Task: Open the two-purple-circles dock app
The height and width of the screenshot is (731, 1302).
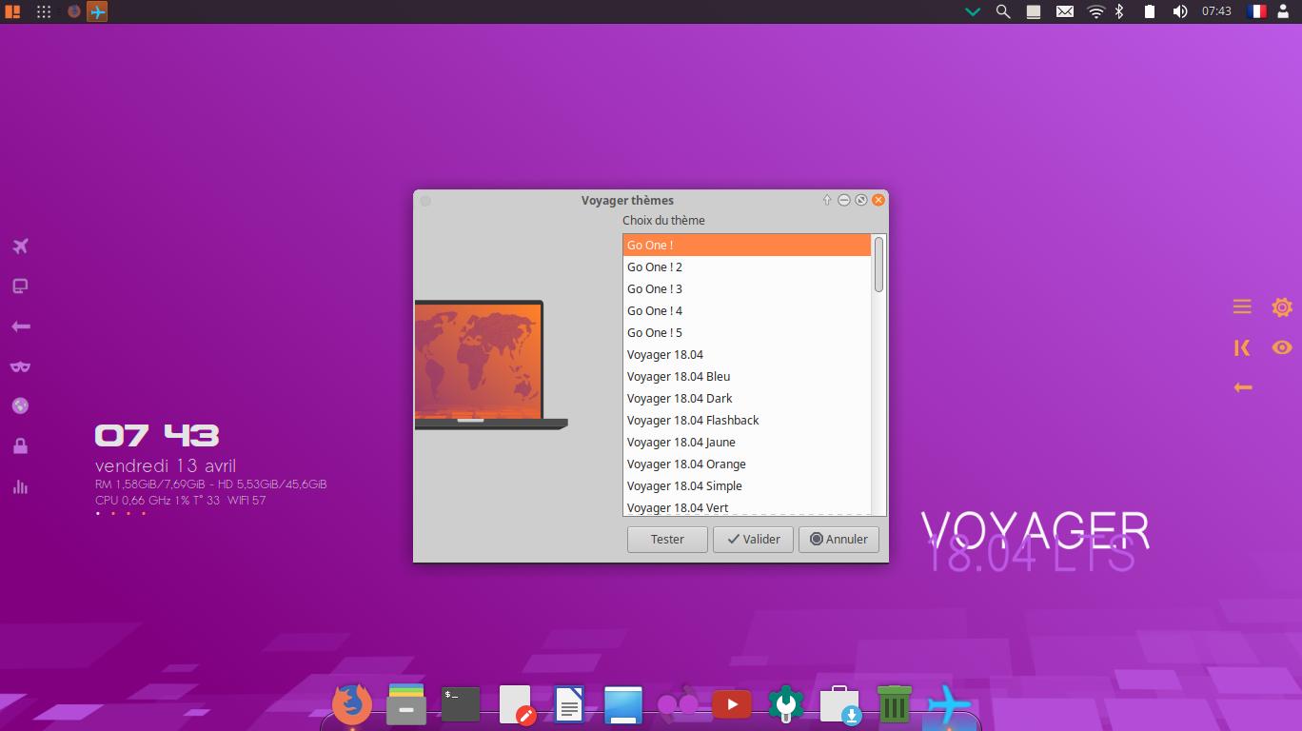Action: (x=678, y=704)
